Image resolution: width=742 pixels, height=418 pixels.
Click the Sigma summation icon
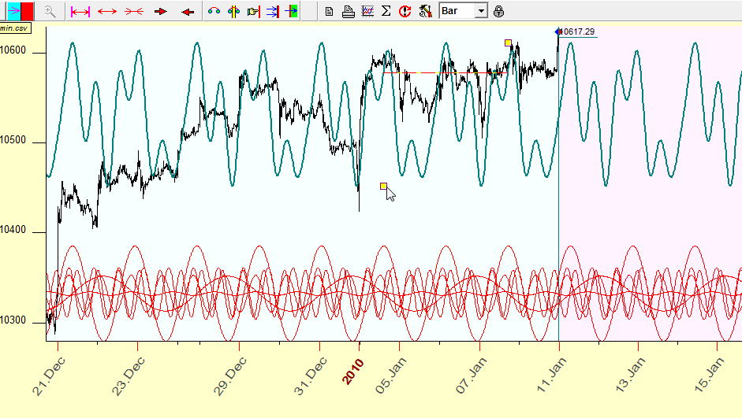tap(386, 11)
